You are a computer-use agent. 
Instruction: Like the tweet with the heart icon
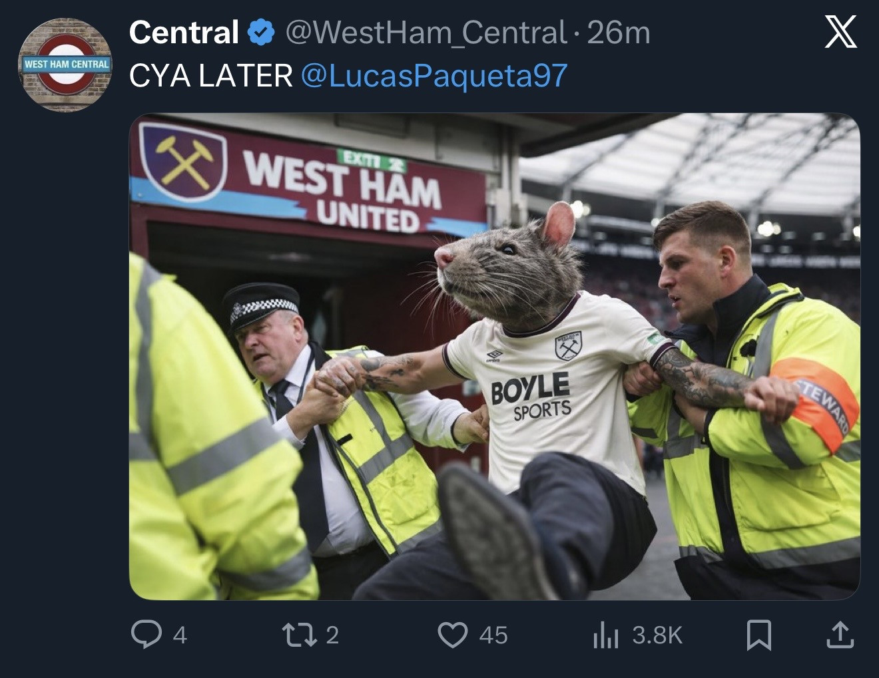point(452,634)
